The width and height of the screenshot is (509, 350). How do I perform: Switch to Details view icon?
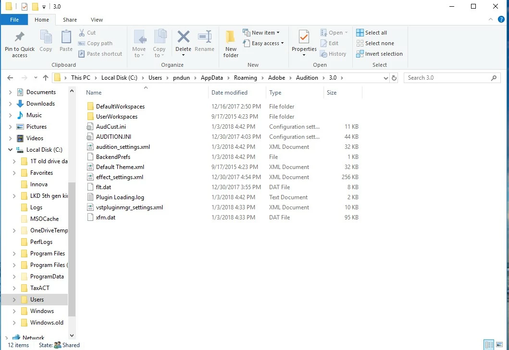[x=489, y=345]
